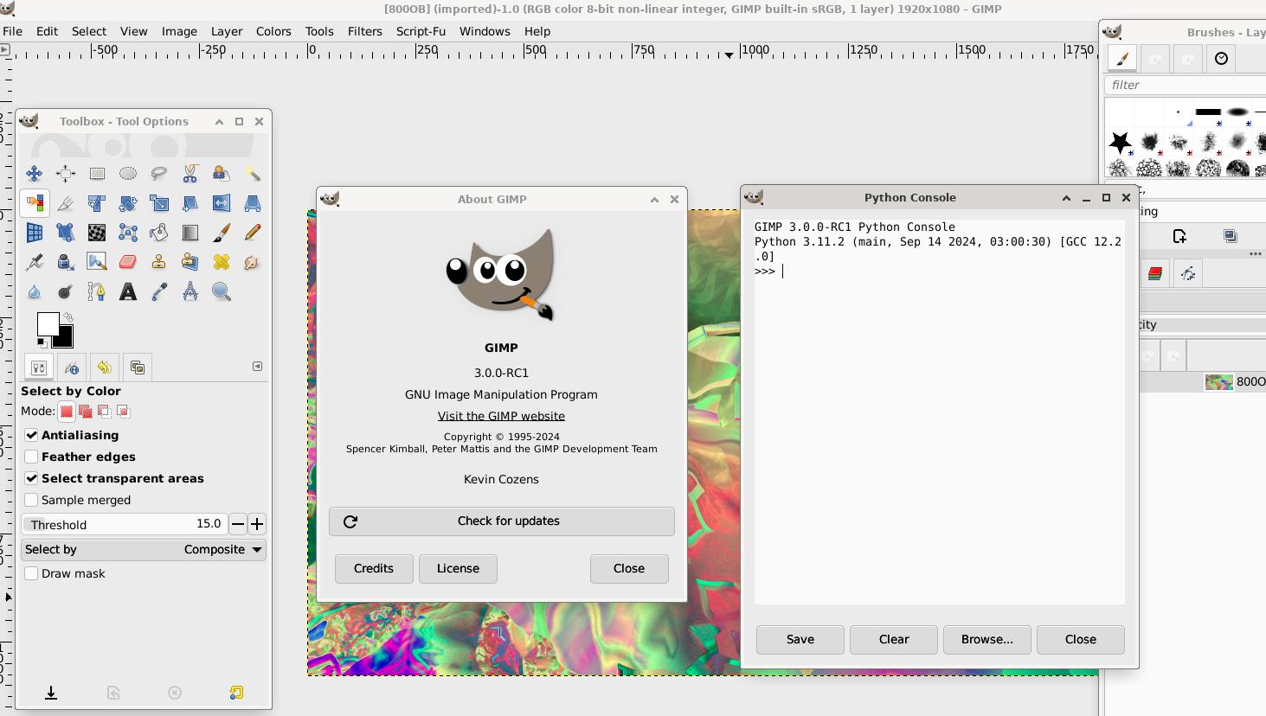1266x716 pixels.
Task: Click Check for updates
Action: pos(502,521)
